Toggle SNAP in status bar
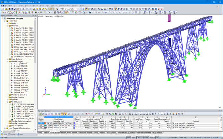This screenshot has width=223, height=139. point(129,138)
